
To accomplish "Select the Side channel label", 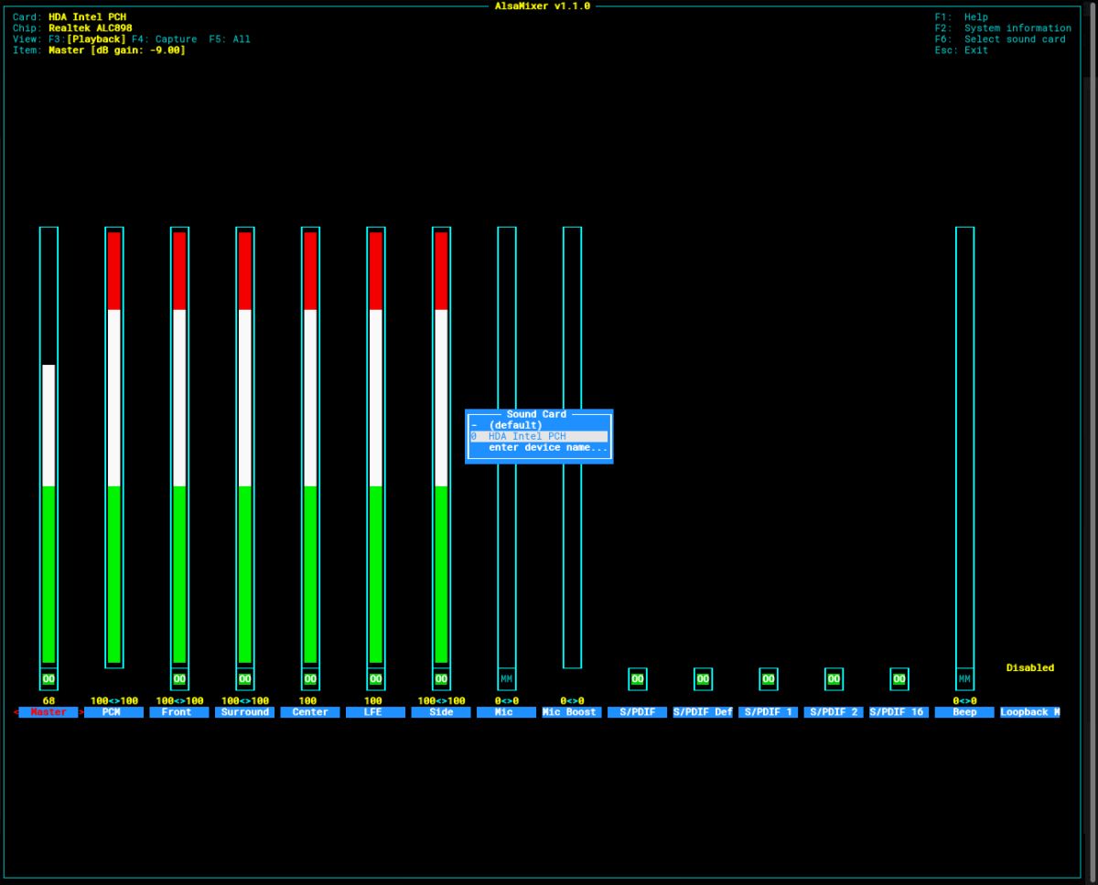I will point(441,712).
